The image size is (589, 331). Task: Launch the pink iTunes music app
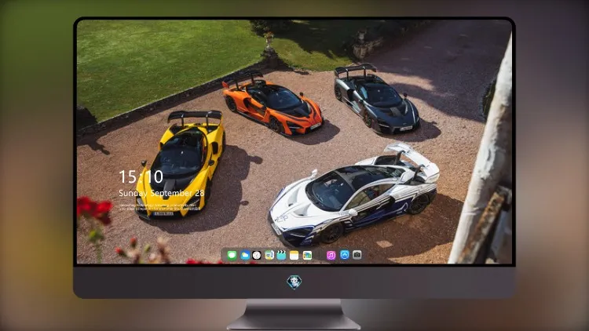pos(331,255)
